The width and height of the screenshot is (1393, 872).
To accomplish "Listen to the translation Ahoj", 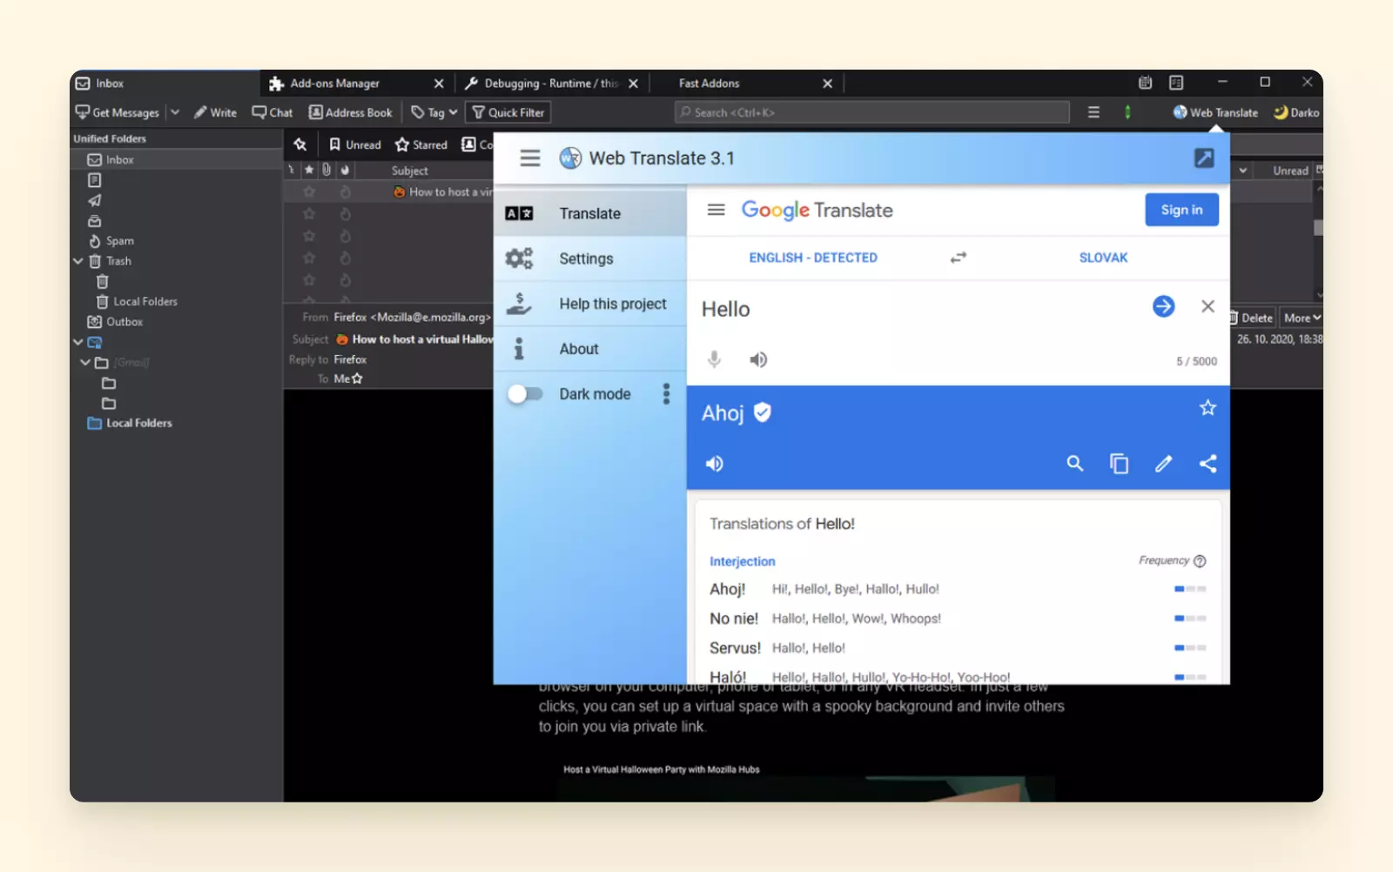I will pyautogui.click(x=714, y=464).
